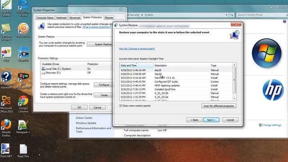Sort restore points by Date and Time column
The image size is (288, 162).
click(136, 65)
